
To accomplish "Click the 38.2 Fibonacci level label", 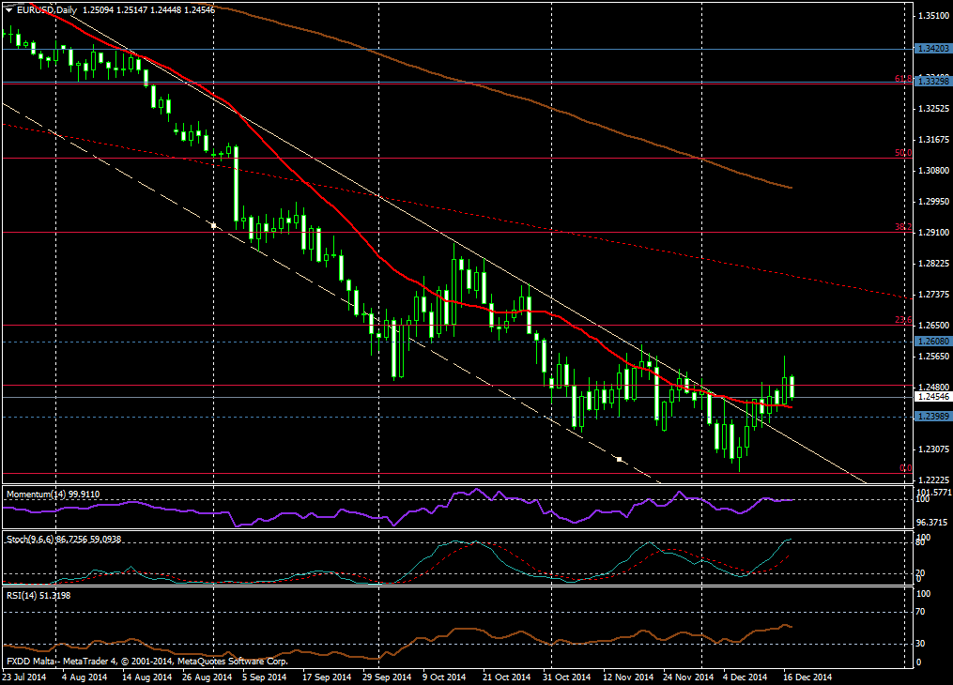I will [902, 226].
